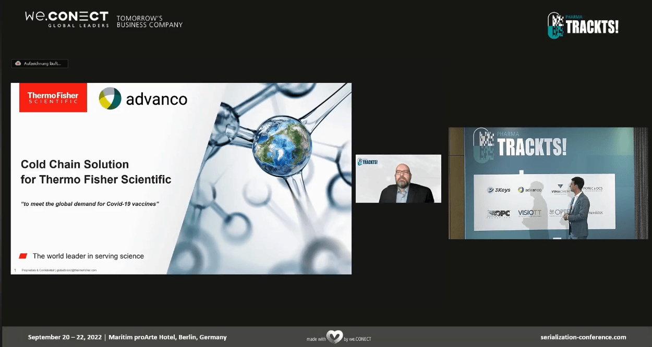Click "TOMORROW'S BUSINESS COMPANY" header text

pos(150,21)
